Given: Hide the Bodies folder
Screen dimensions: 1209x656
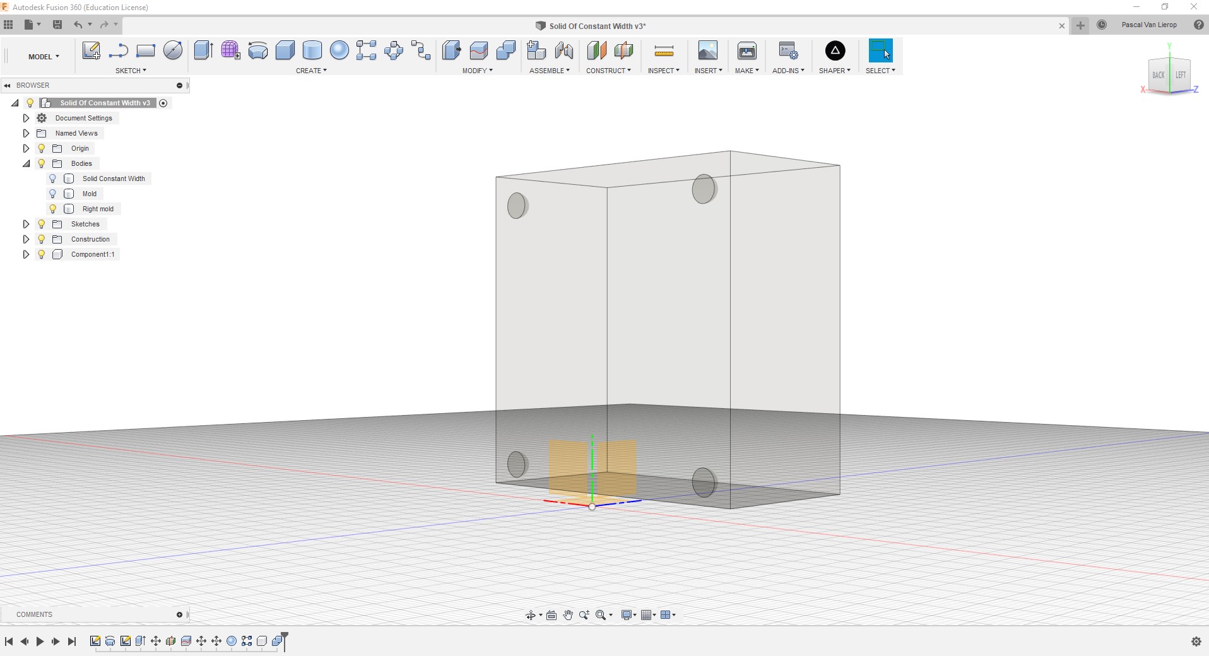Looking at the screenshot, I should coord(42,163).
